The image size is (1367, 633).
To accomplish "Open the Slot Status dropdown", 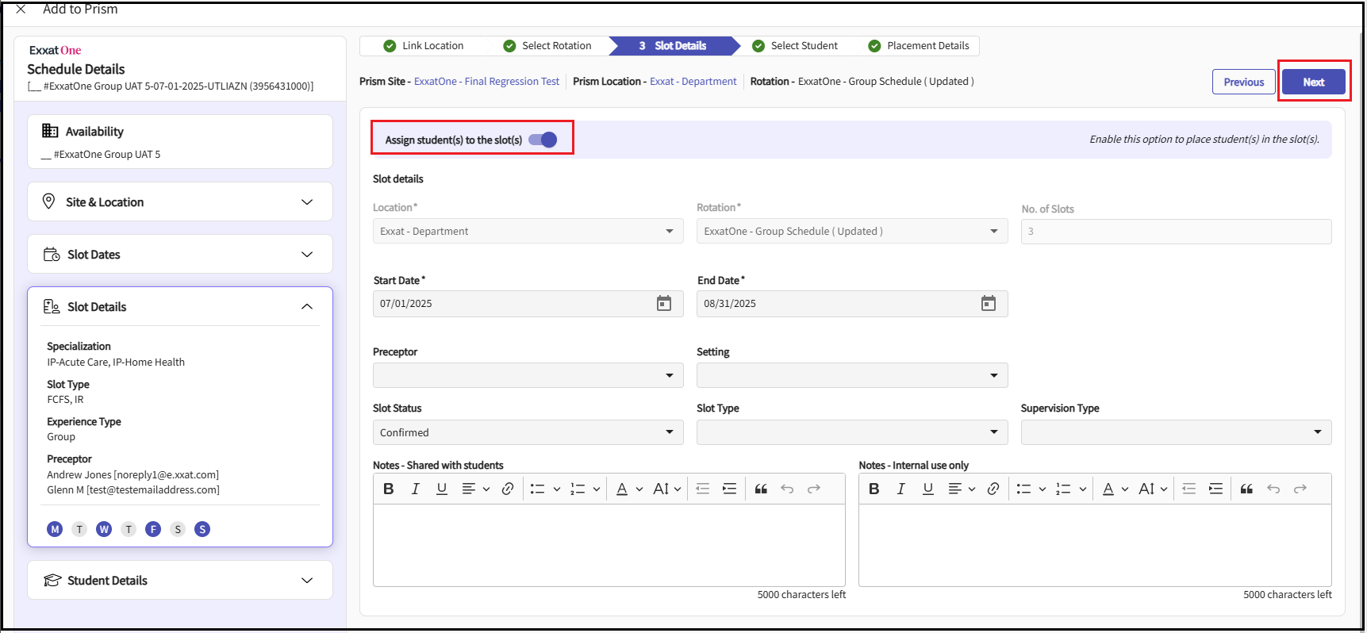I will click(528, 432).
